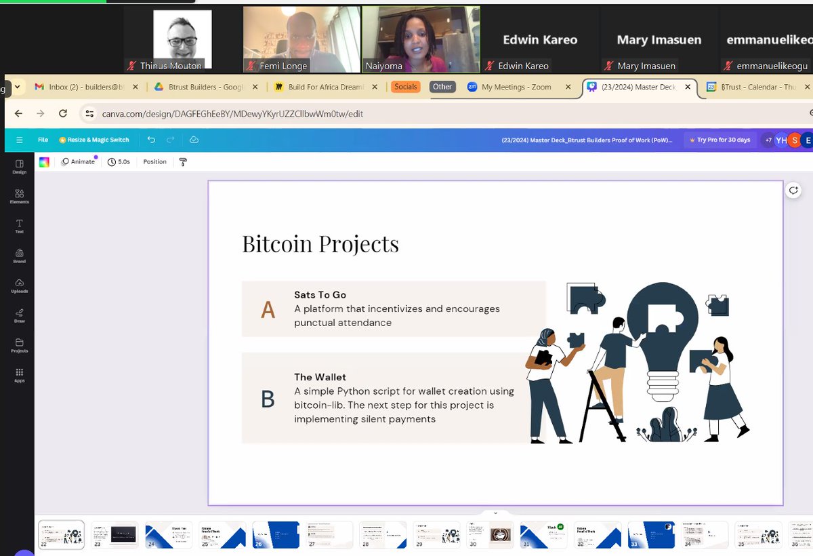Click the YH collaborator avatar
This screenshot has width=813, height=556.
[781, 140]
